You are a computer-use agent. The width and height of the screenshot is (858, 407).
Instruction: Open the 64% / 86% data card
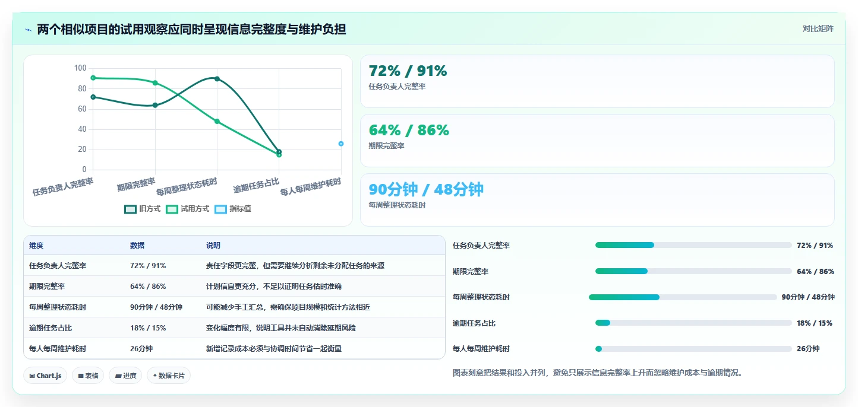[597, 141]
